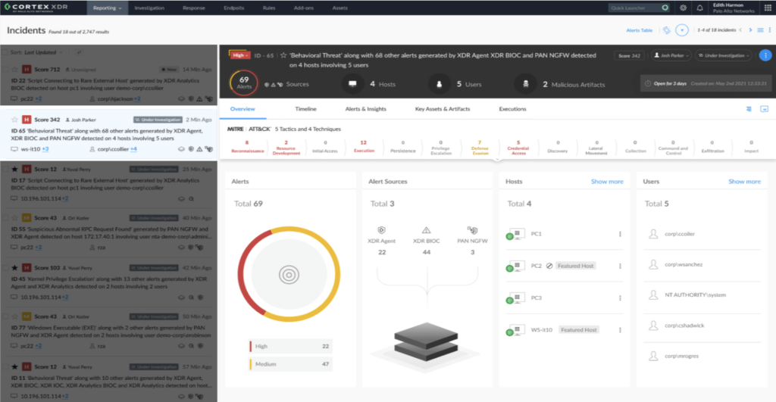
Task: Open the circular filter dropdown button
Action: (x=682, y=30)
